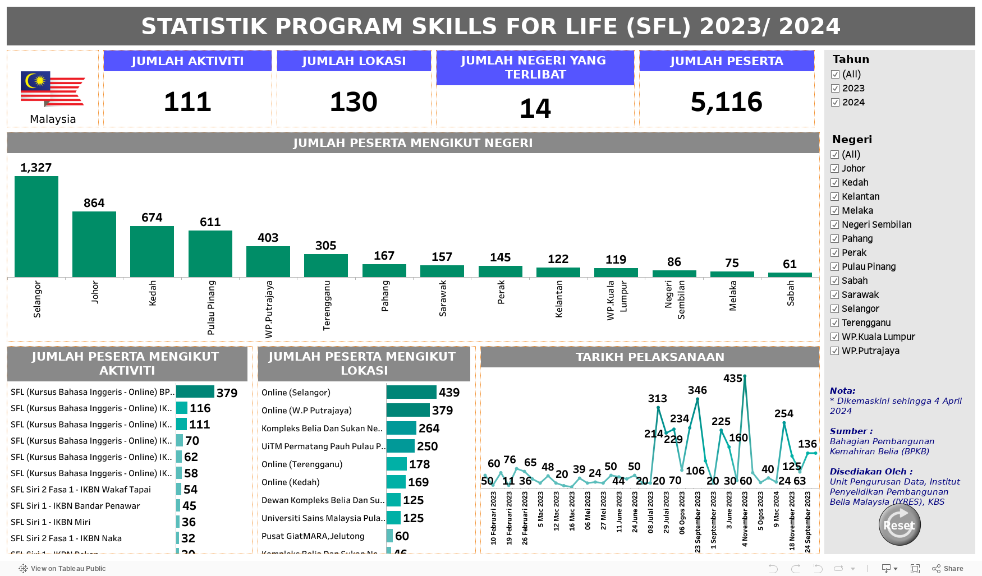Click the JUMLAH LOKASI value 130
The height and width of the screenshot is (576, 982).
354,102
